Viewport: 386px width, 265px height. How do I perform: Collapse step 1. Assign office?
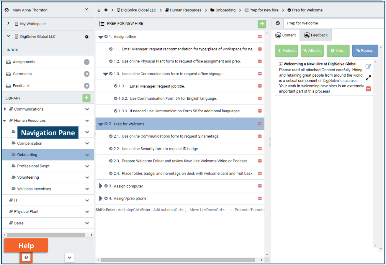click(101, 37)
